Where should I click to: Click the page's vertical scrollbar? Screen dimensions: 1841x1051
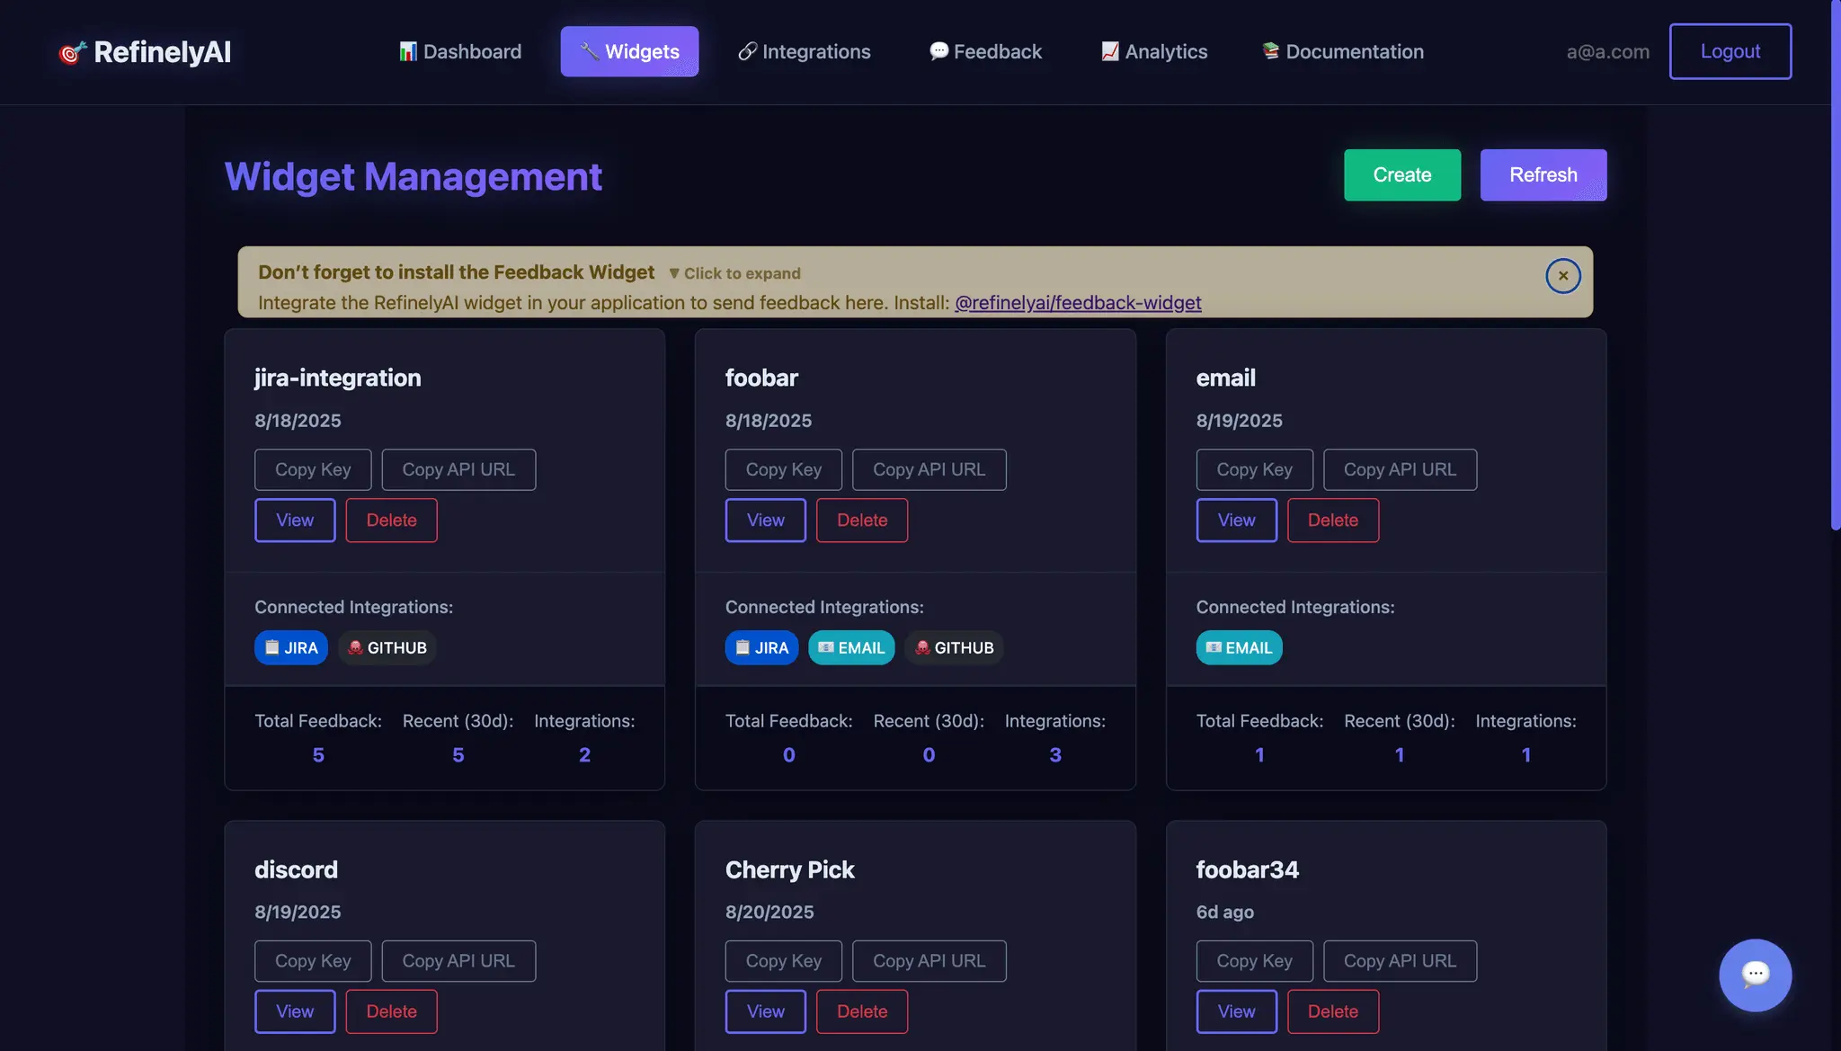[1836, 265]
